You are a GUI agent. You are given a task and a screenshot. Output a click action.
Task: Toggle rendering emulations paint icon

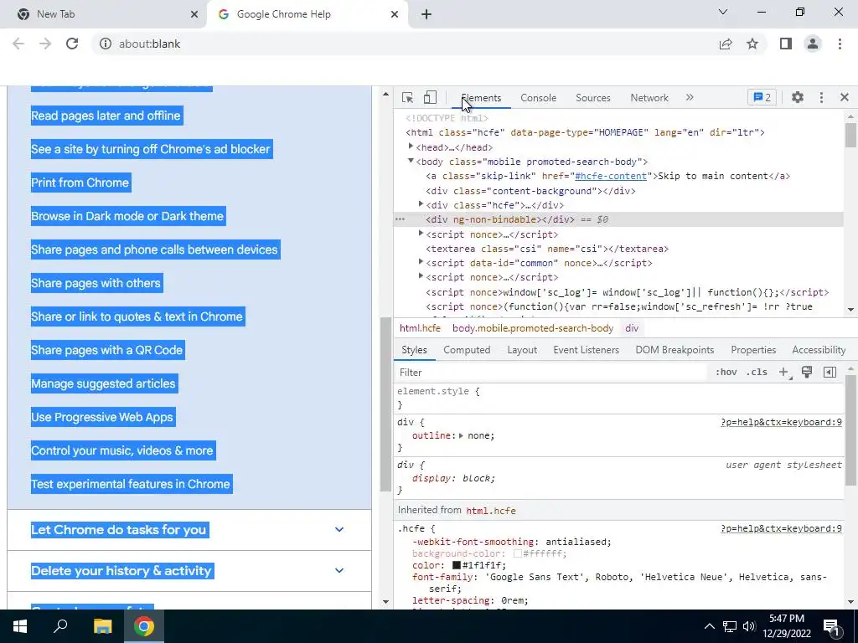tap(807, 373)
